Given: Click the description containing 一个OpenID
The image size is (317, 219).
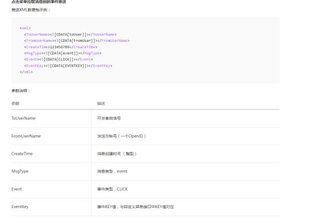Looking at the screenshot, I should point(122,136).
